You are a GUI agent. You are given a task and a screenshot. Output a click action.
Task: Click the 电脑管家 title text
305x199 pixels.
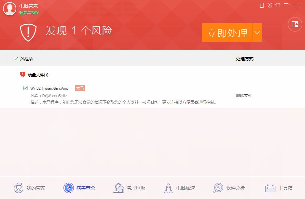point(29,6)
